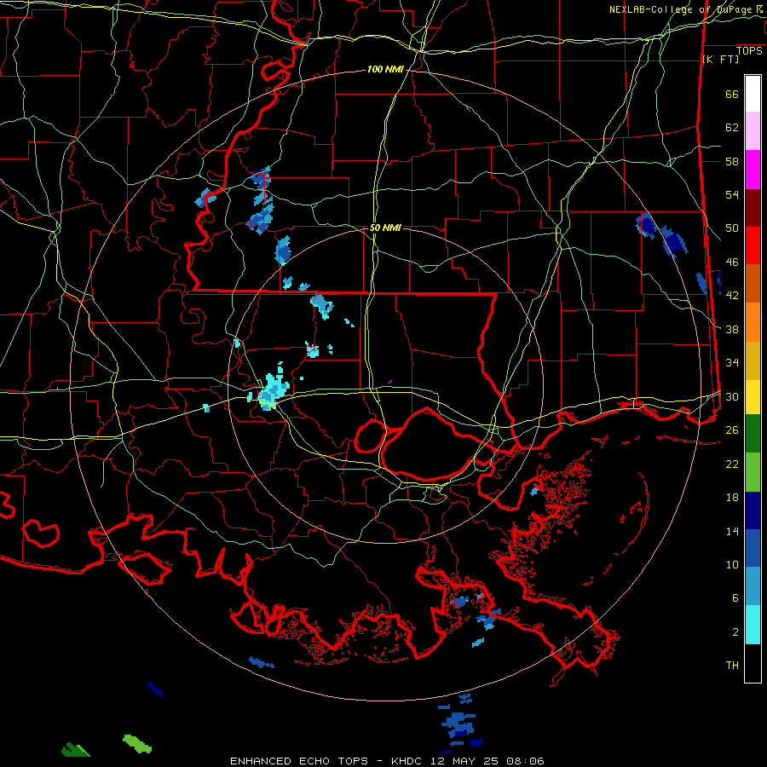Click the black TH threshold swatch
Viewport: 767px width, 767px height.
tap(753, 662)
